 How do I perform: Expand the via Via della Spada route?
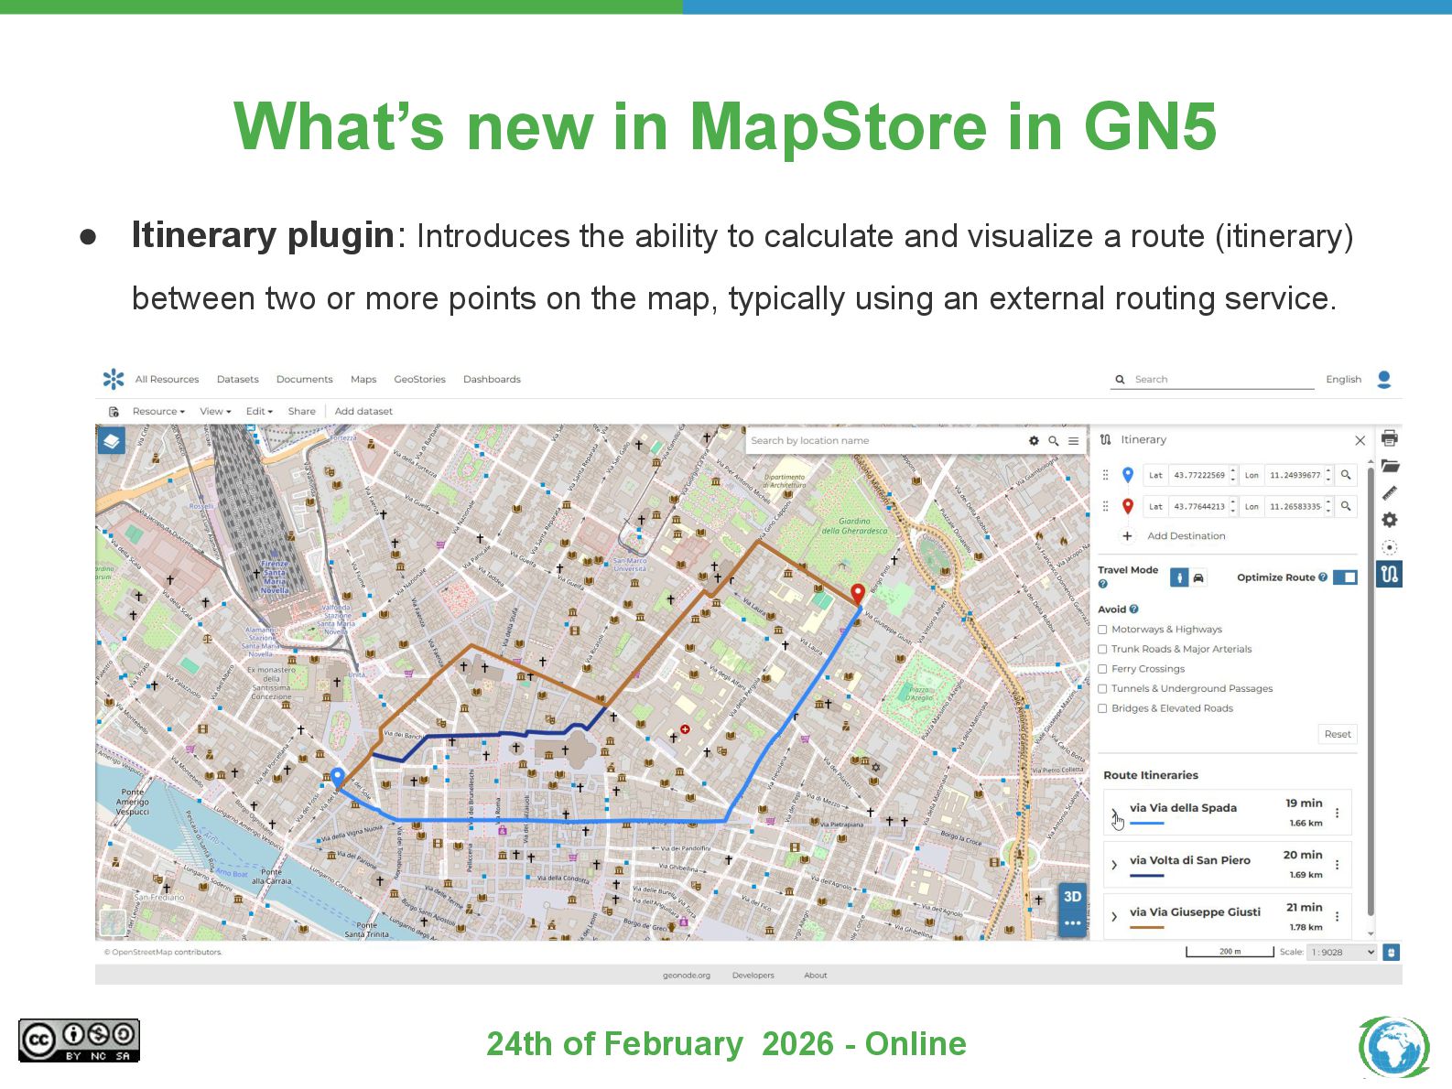(1114, 812)
